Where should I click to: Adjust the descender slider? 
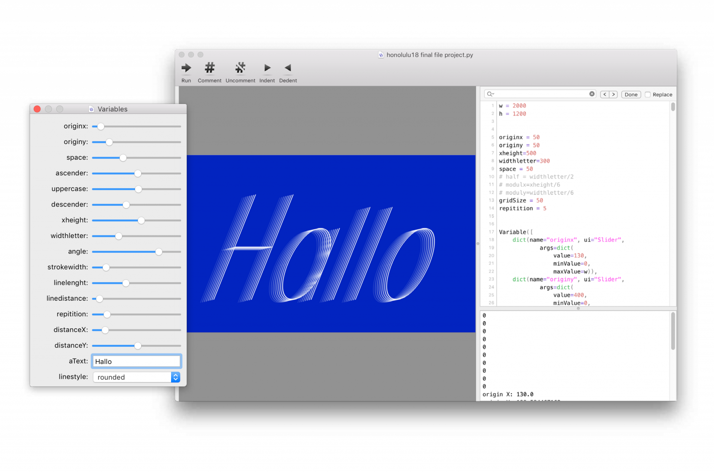(x=136, y=205)
